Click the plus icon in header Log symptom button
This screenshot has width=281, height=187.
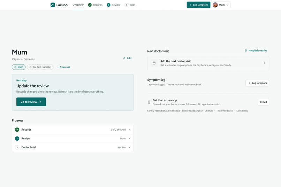(x=190, y=5)
